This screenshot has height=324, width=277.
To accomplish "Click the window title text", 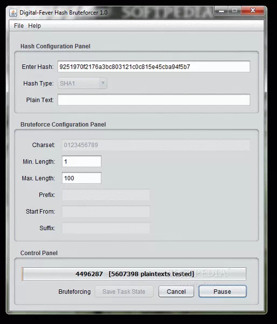I will coord(63,12).
